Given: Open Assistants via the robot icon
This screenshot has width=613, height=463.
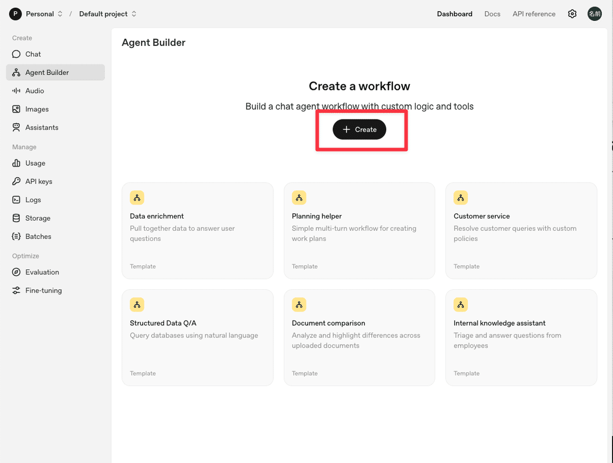Looking at the screenshot, I should [x=16, y=128].
